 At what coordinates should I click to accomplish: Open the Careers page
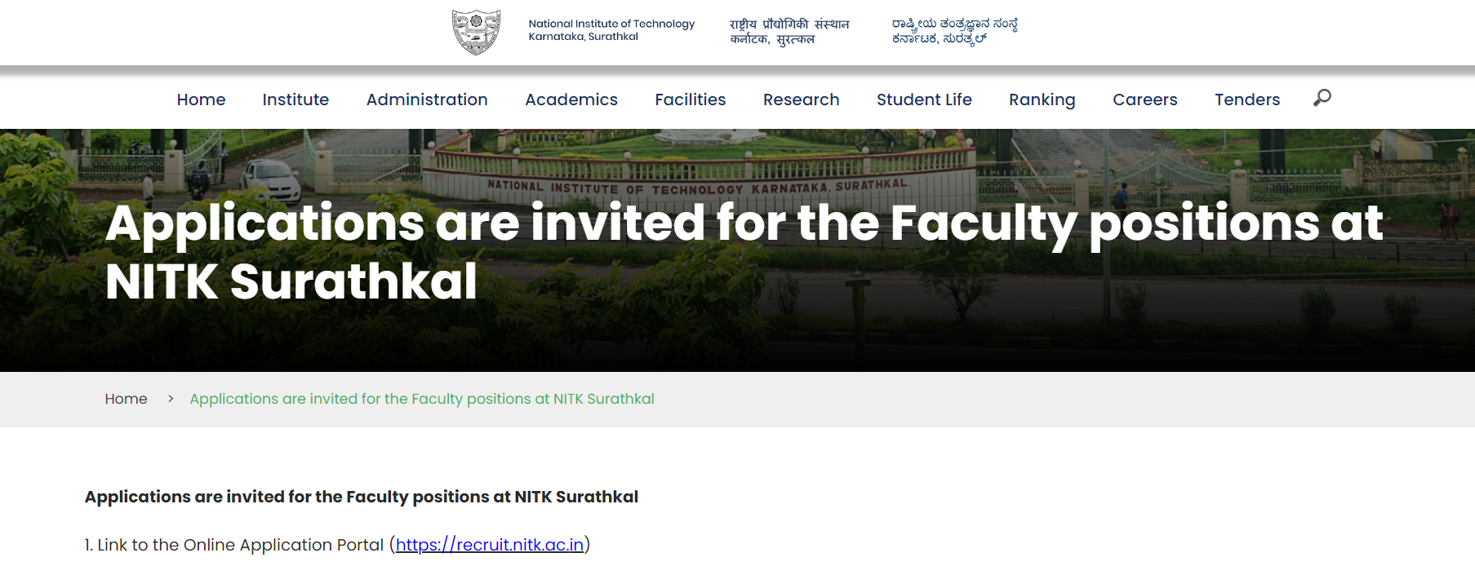1144,100
